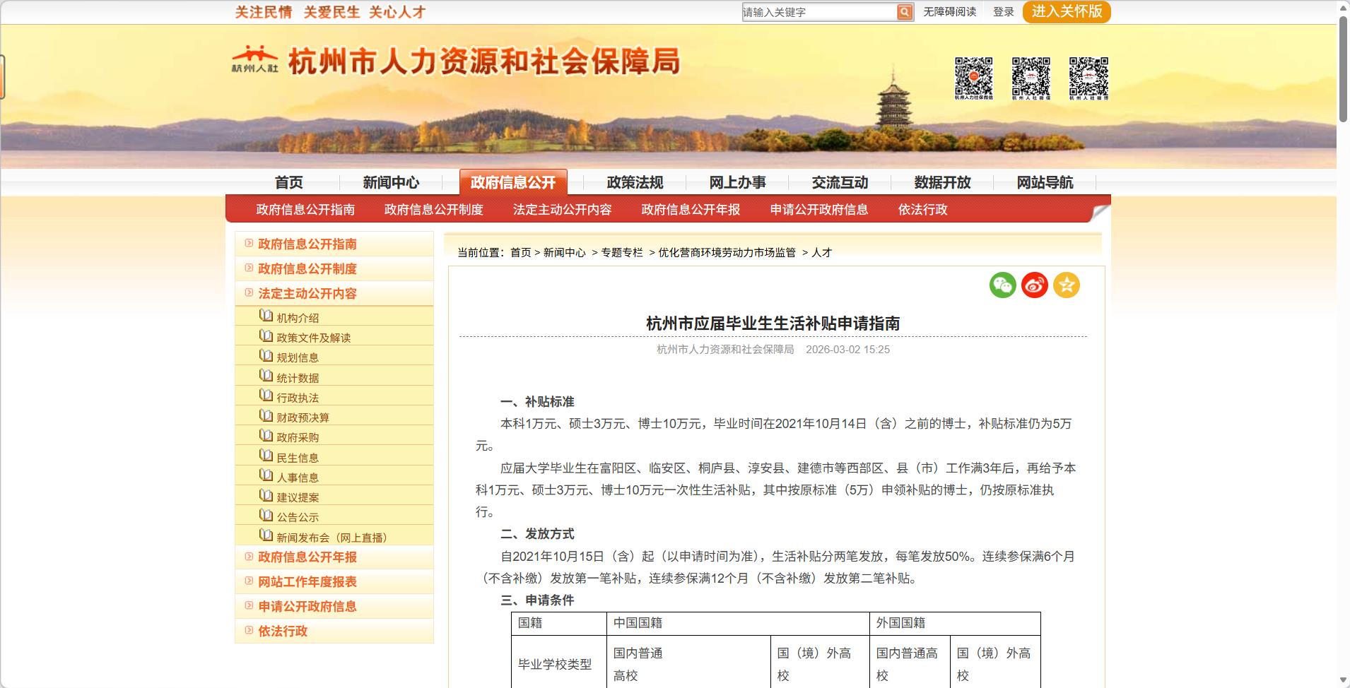
Task: Click the 登录 link
Action: [x=1004, y=12]
